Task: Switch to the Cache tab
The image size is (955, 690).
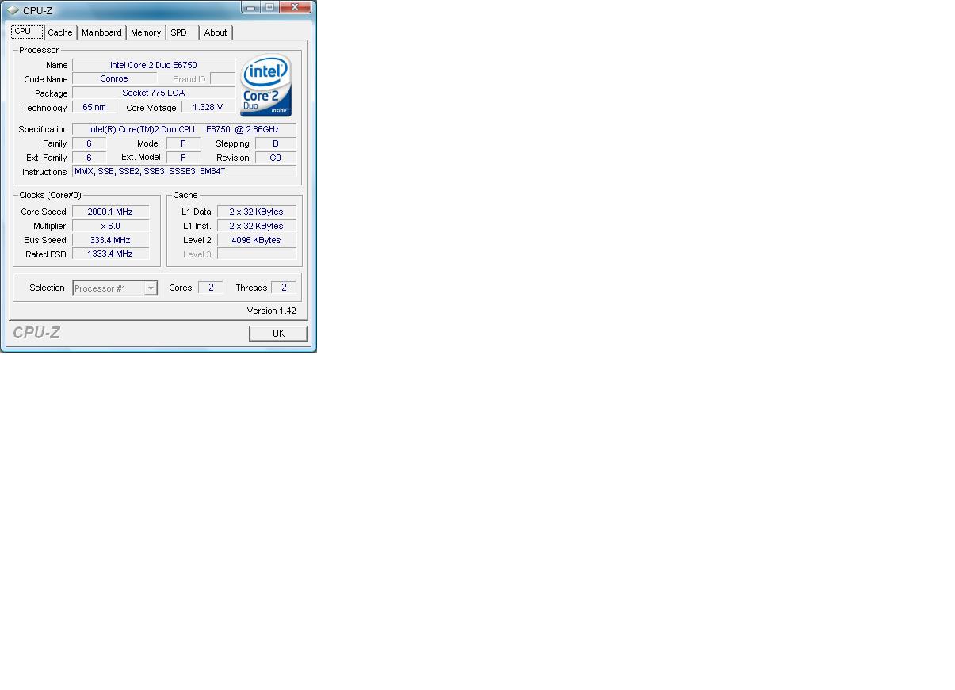Action: 60,32
